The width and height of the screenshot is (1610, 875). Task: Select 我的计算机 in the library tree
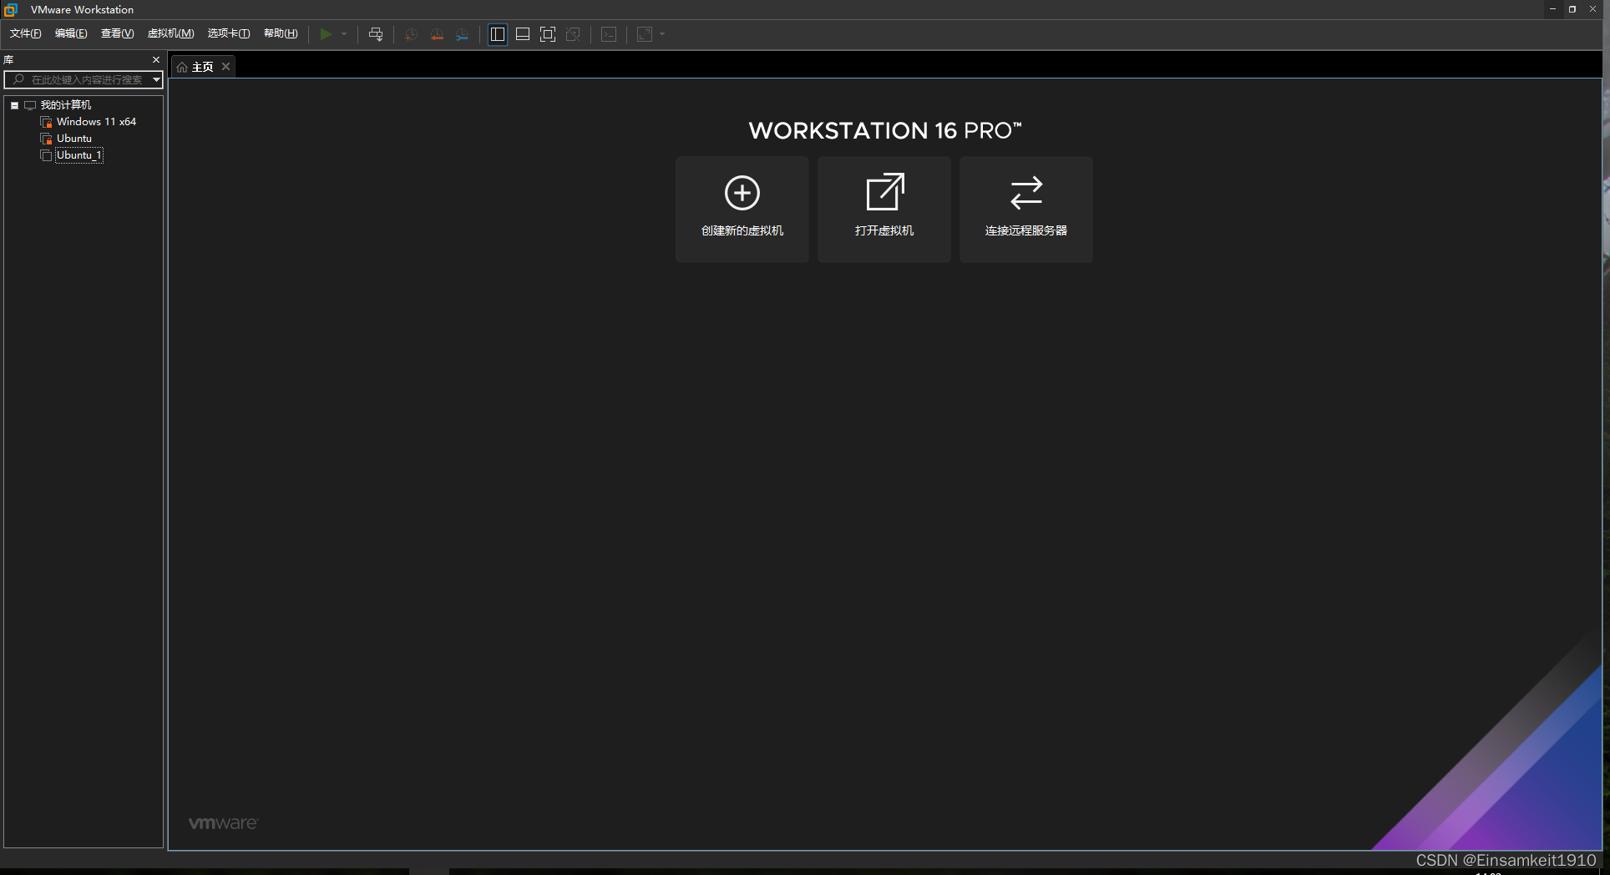[x=66, y=105]
